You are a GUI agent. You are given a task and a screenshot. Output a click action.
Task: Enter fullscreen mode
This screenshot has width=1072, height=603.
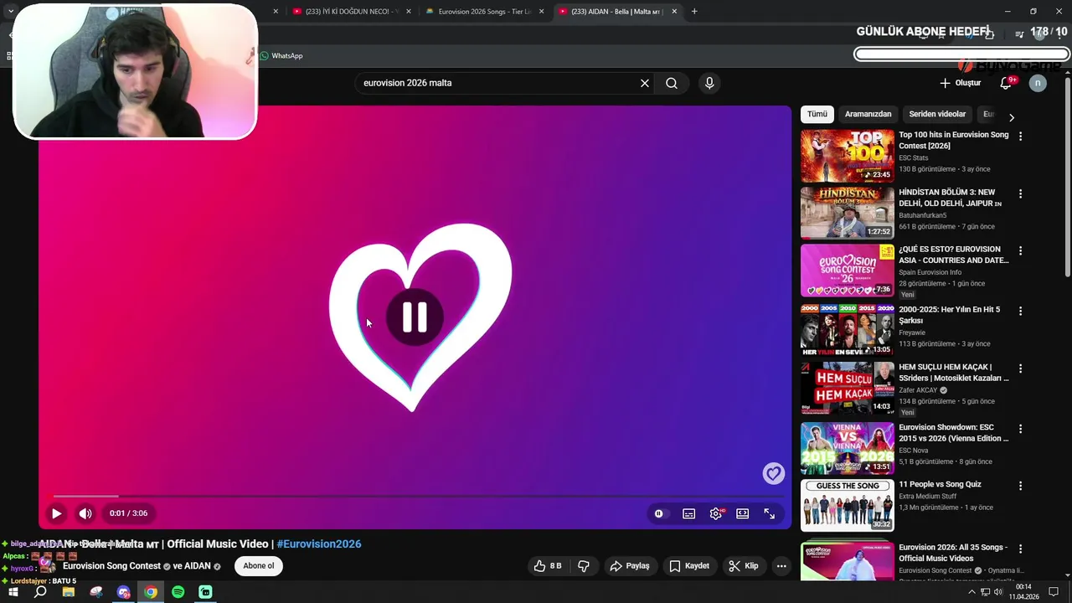[770, 513]
